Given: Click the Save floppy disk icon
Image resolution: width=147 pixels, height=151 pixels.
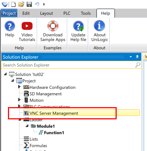Looking at the screenshot, I should [x=29, y=4].
